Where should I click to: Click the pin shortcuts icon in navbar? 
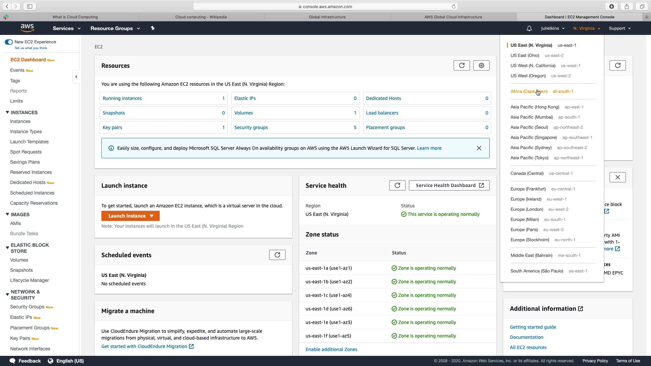point(153,28)
